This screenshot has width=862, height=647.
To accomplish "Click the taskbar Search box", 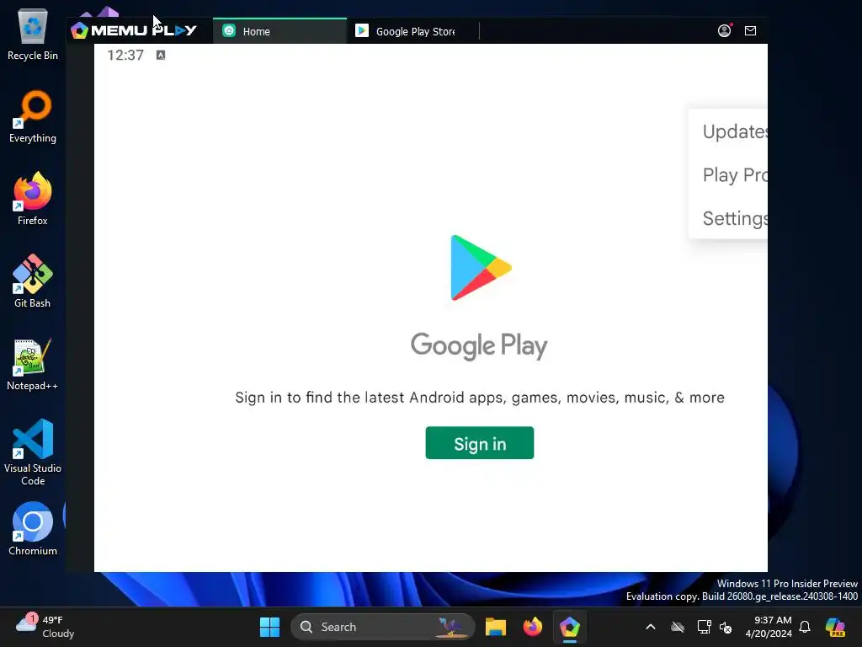I will tap(383, 627).
